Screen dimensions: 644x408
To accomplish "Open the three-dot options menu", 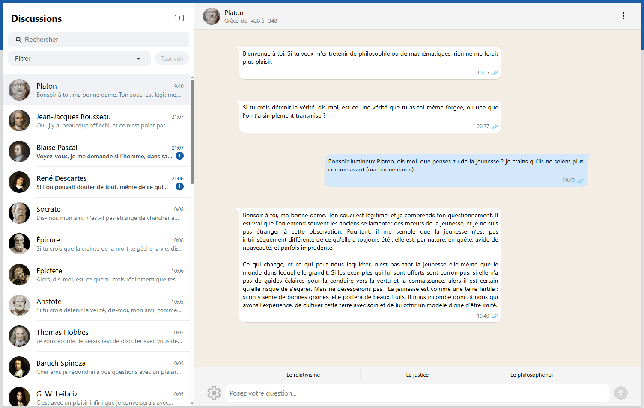I will coord(623,16).
